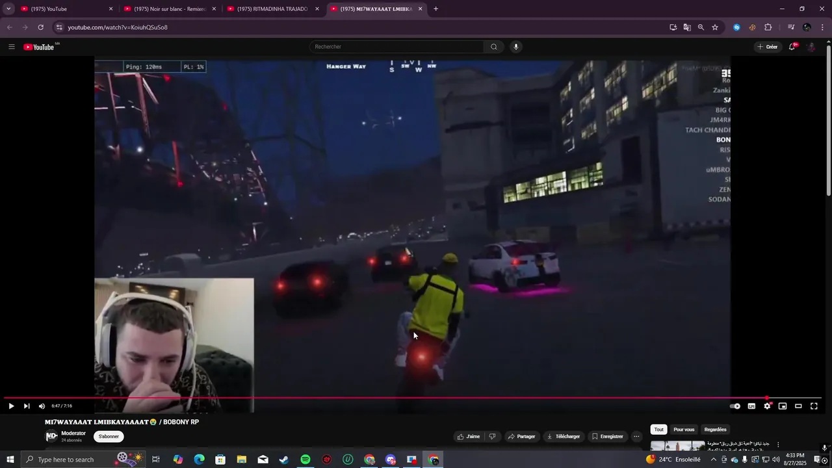832x468 pixels.
Task: Open the zoom magnifier in address bar
Action: 701,27
